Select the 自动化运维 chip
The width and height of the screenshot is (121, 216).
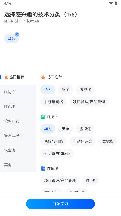[82, 141]
